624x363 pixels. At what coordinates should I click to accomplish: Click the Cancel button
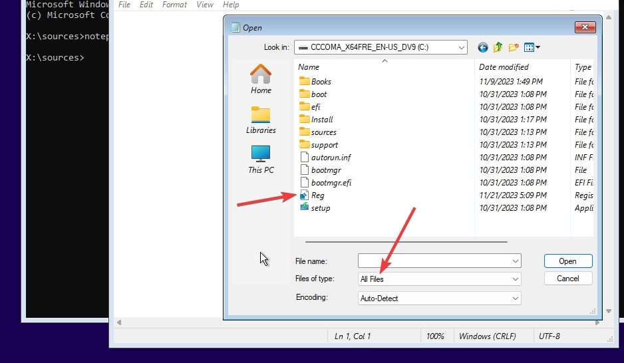pyautogui.click(x=567, y=279)
